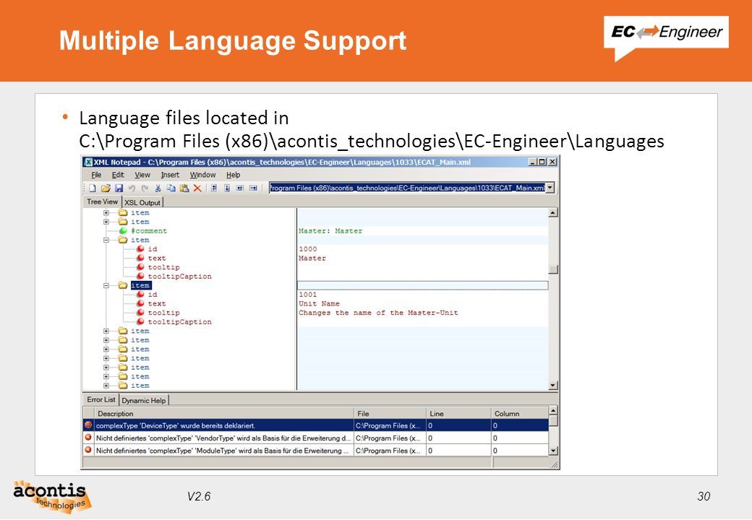
Task: Open the Insert menu
Action: 170,175
